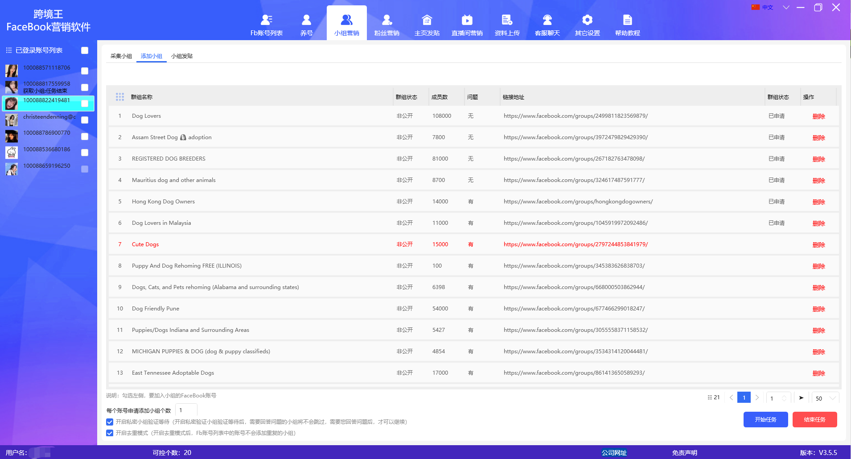Open the 直播间营销 live room marketing icon
This screenshot has width=851, height=459.
(467, 20)
